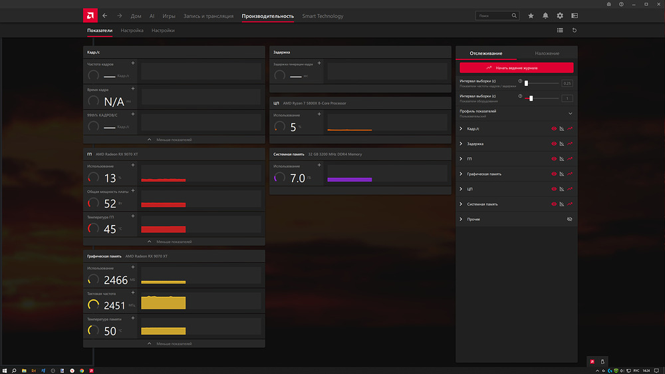Viewport: 665px width, 374px height.
Task: Click plus icon next to Тактовая частота
Action: (x=133, y=293)
